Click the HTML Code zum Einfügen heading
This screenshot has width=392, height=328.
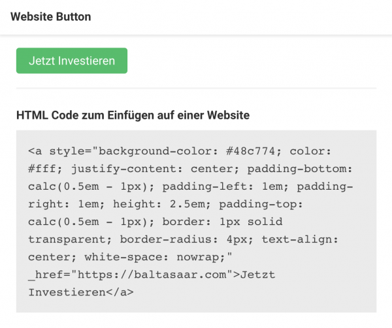point(133,115)
